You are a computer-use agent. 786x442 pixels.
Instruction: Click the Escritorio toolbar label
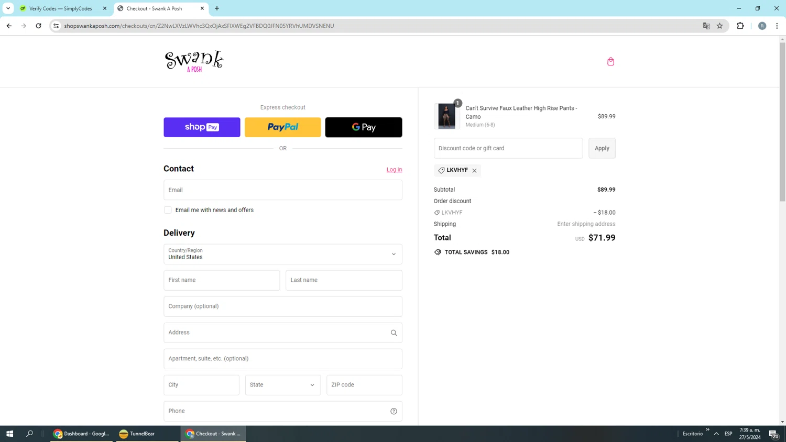(x=693, y=434)
